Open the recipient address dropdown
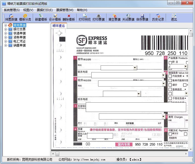Screen dimensions: 195x164 [x=139, y=94]
